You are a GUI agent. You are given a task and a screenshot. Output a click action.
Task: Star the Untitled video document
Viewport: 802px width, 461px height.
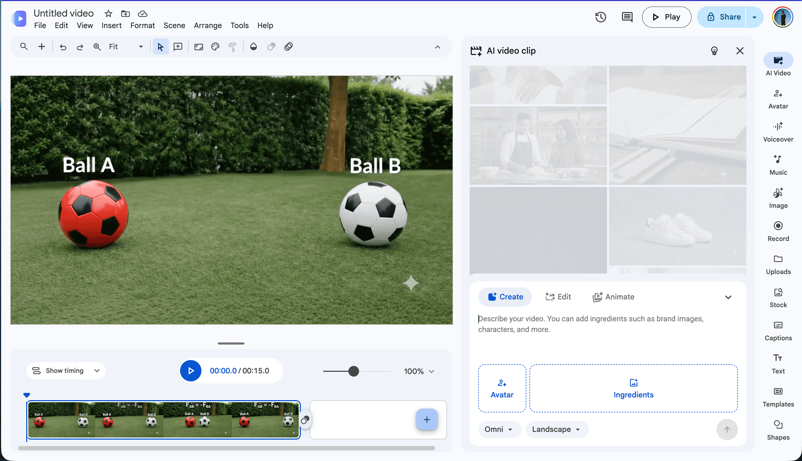pyautogui.click(x=108, y=14)
